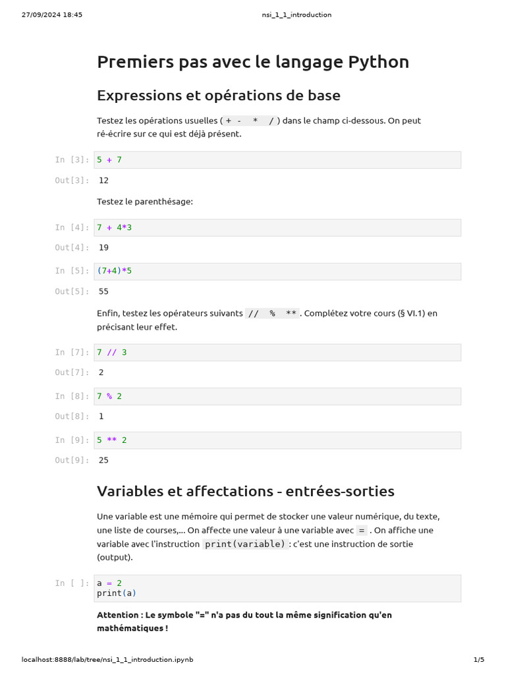This screenshot has width=506, height=675.
Task: Click the localhost notebook URL in footer
Action: click(x=107, y=659)
